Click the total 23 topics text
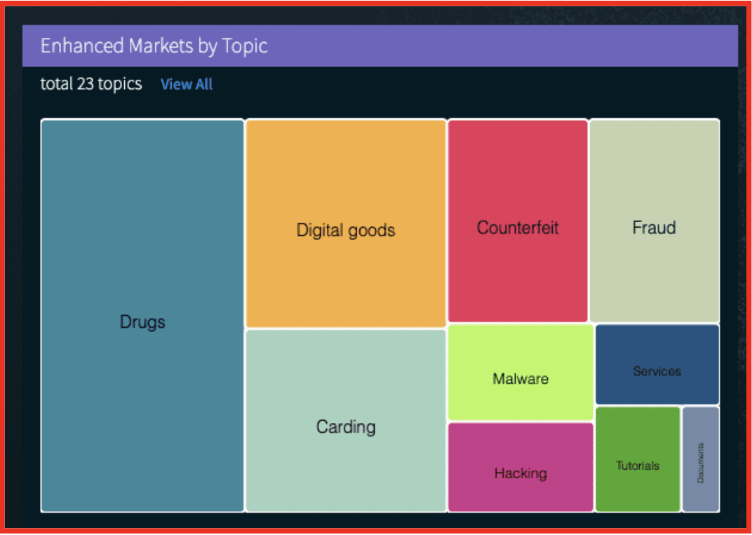This screenshot has height=535, width=752. click(x=91, y=85)
